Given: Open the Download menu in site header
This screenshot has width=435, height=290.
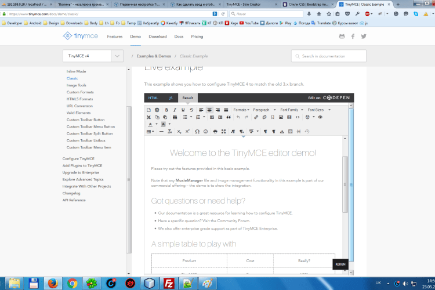Looking at the screenshot, I should (x=158, y=37).
